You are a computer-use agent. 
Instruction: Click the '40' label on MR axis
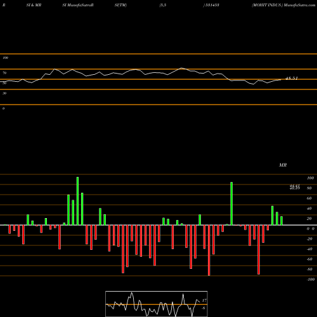coord(309,209)
